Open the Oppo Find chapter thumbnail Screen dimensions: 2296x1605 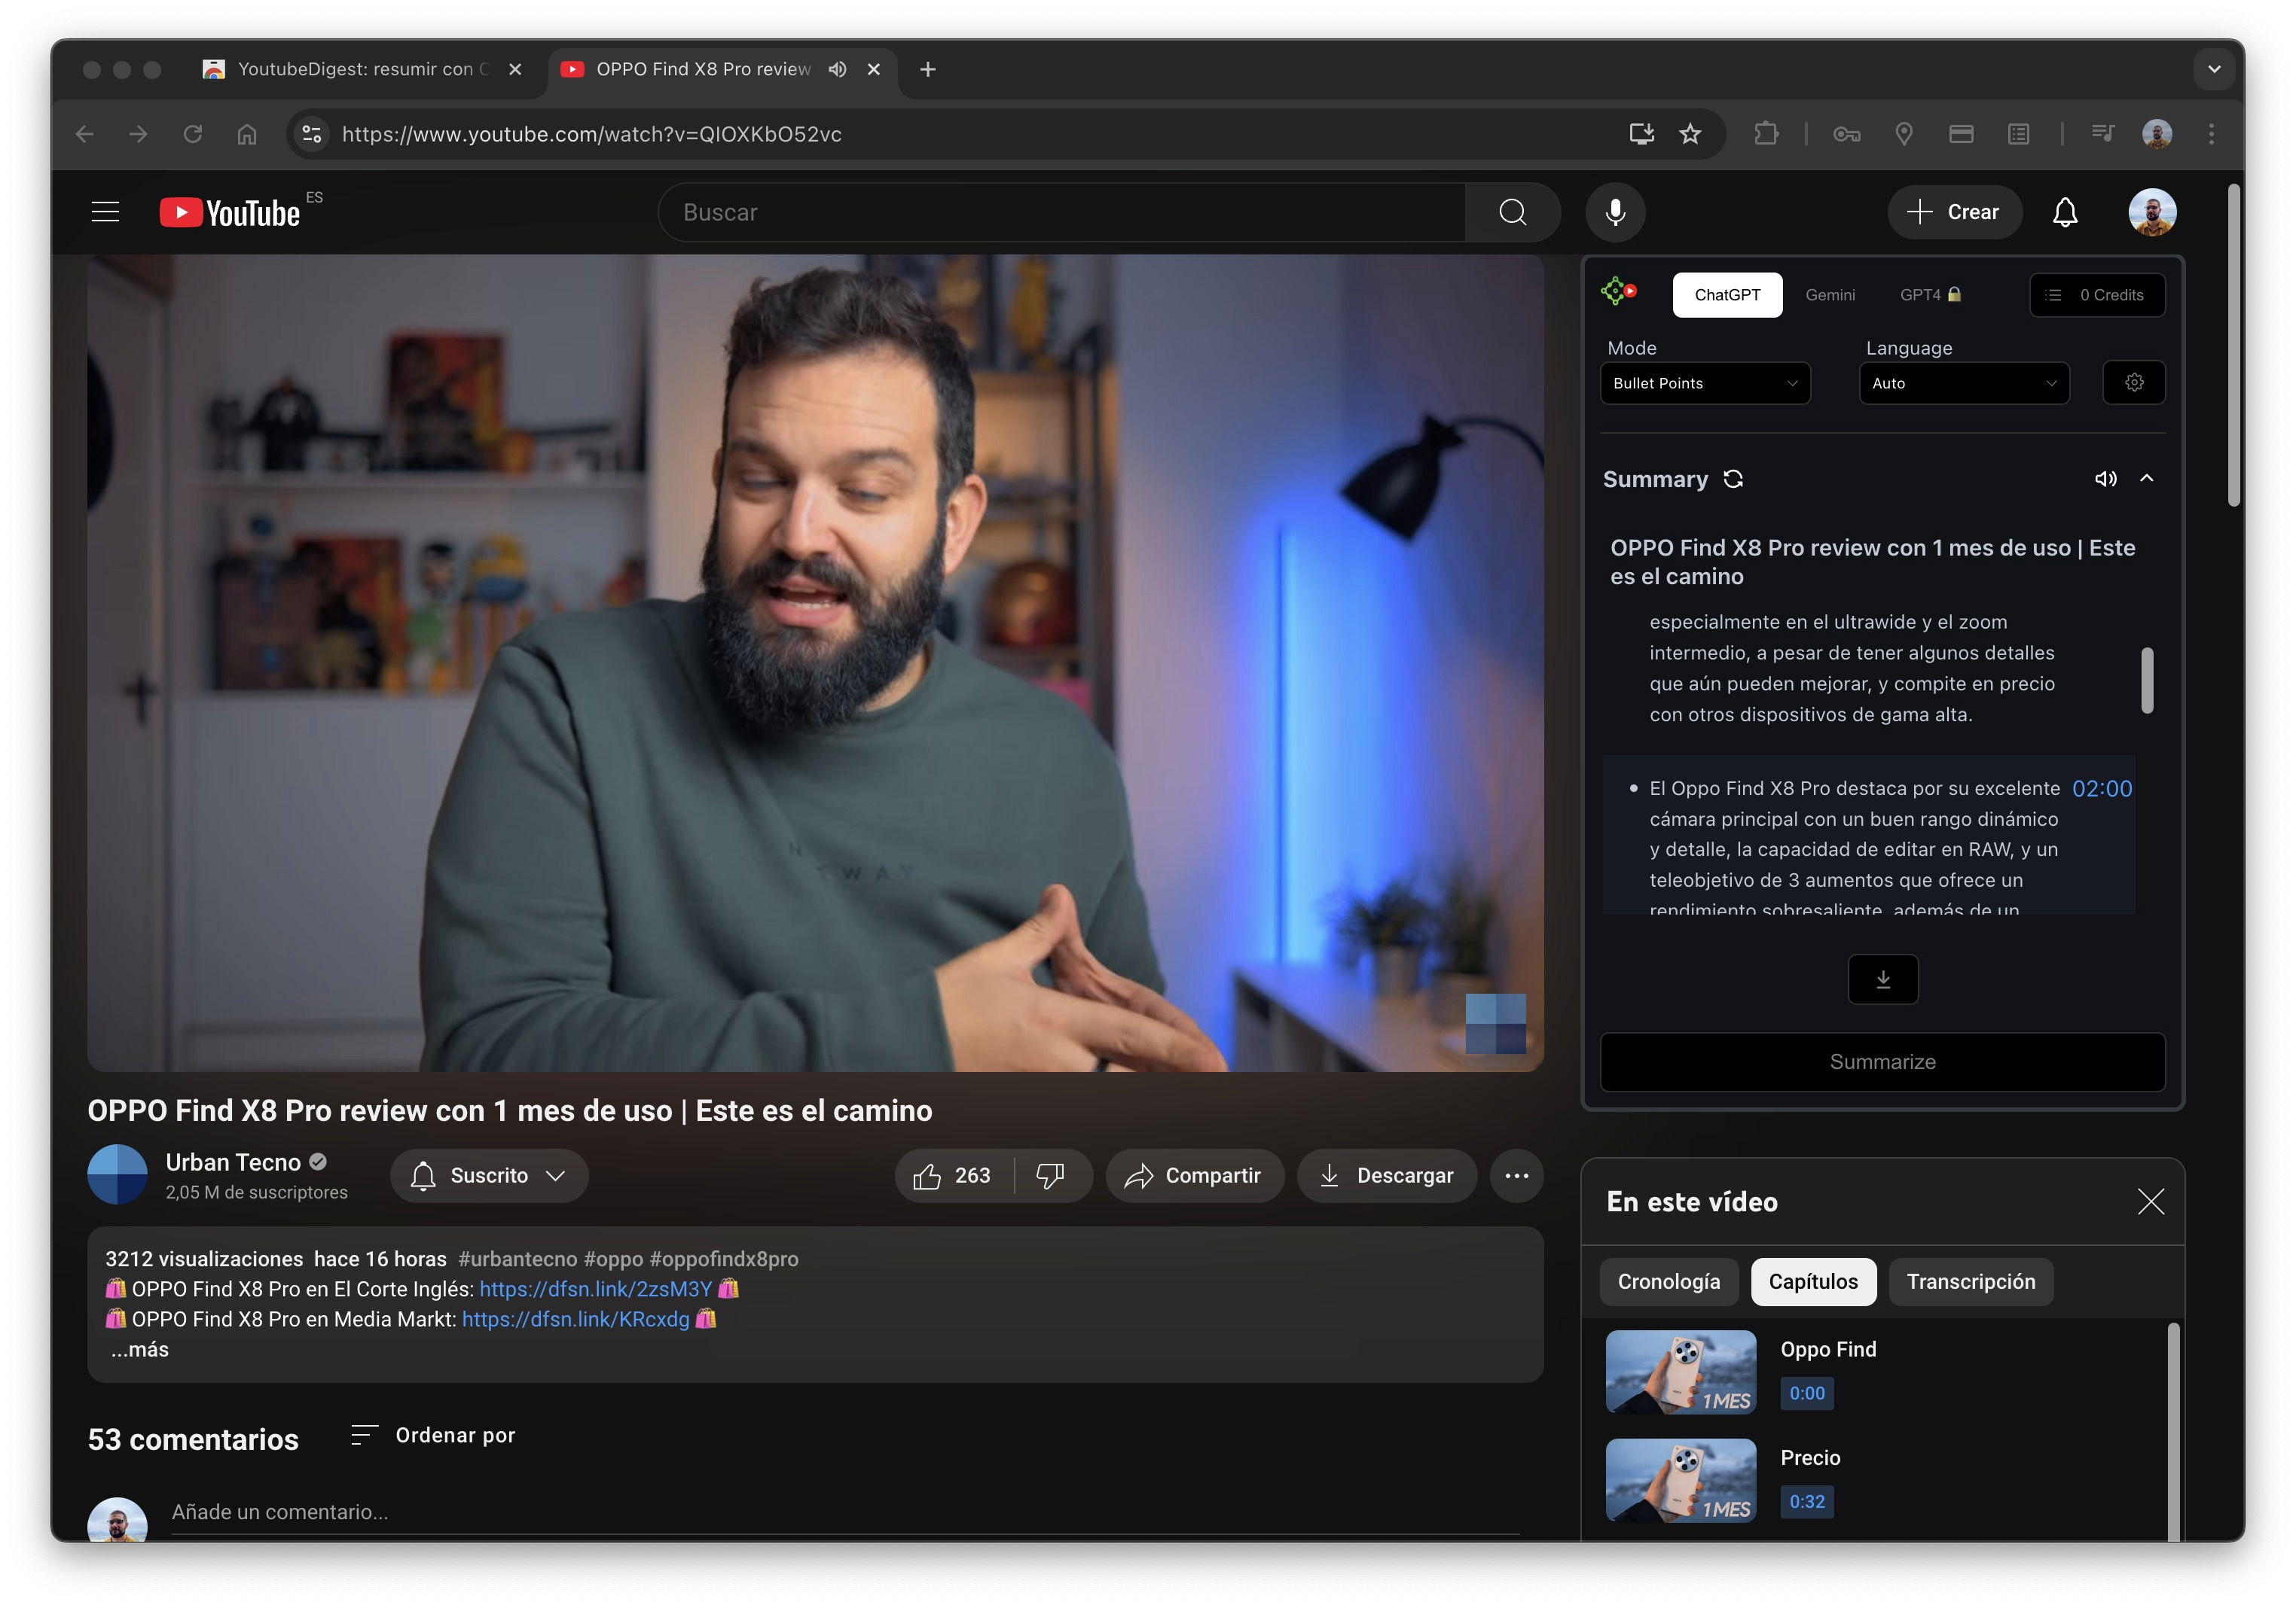coord(1680,1371)
